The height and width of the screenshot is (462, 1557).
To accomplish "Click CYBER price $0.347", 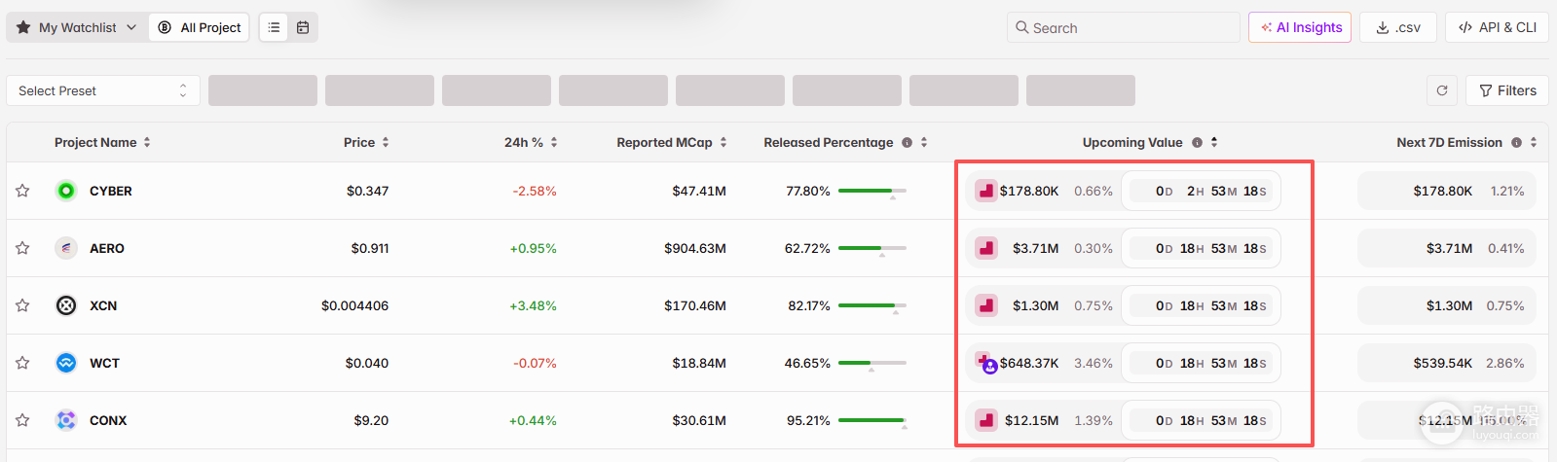I will [x=367, y=191].
